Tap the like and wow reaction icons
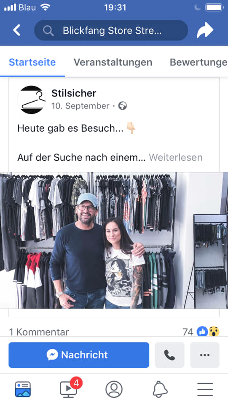This screenshot has height=405, width=228. click(x=208, y=332)
